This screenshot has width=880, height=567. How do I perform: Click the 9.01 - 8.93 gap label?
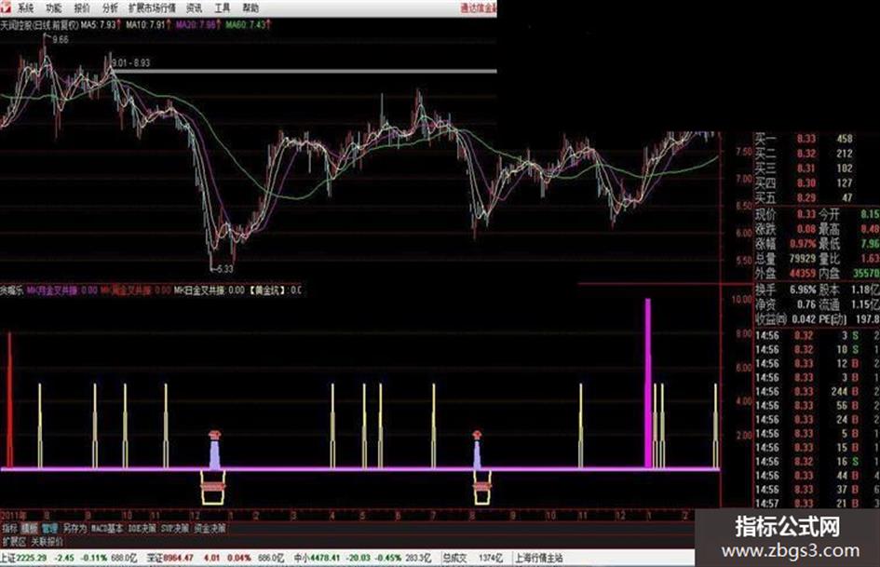point(130,63)
